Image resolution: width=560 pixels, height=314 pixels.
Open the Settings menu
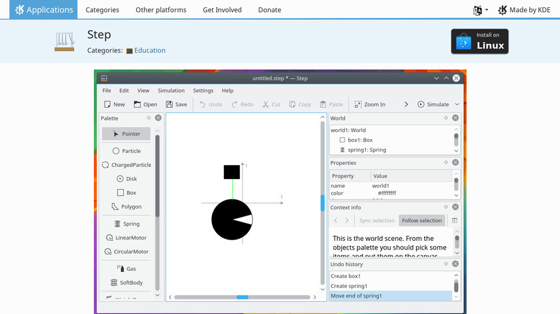point(203,90)
